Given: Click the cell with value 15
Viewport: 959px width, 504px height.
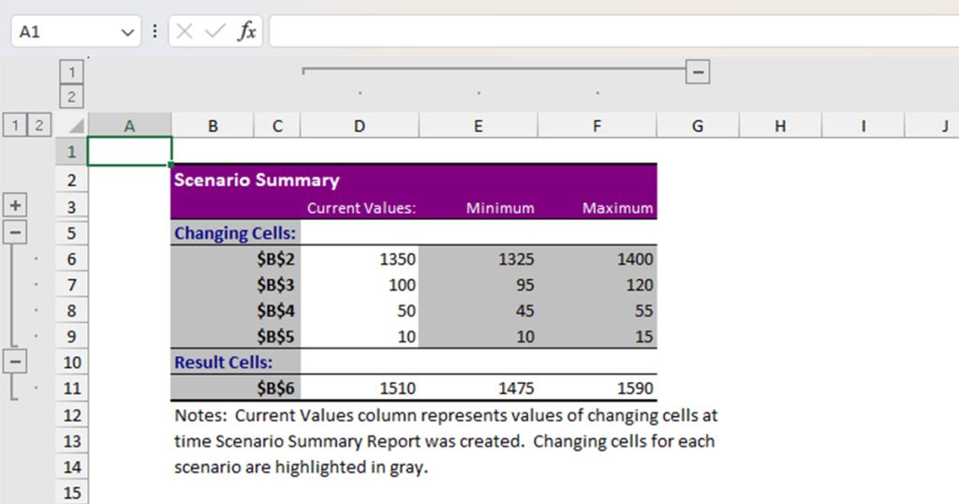Looking at the screenshot, I should tap(597, 335).
